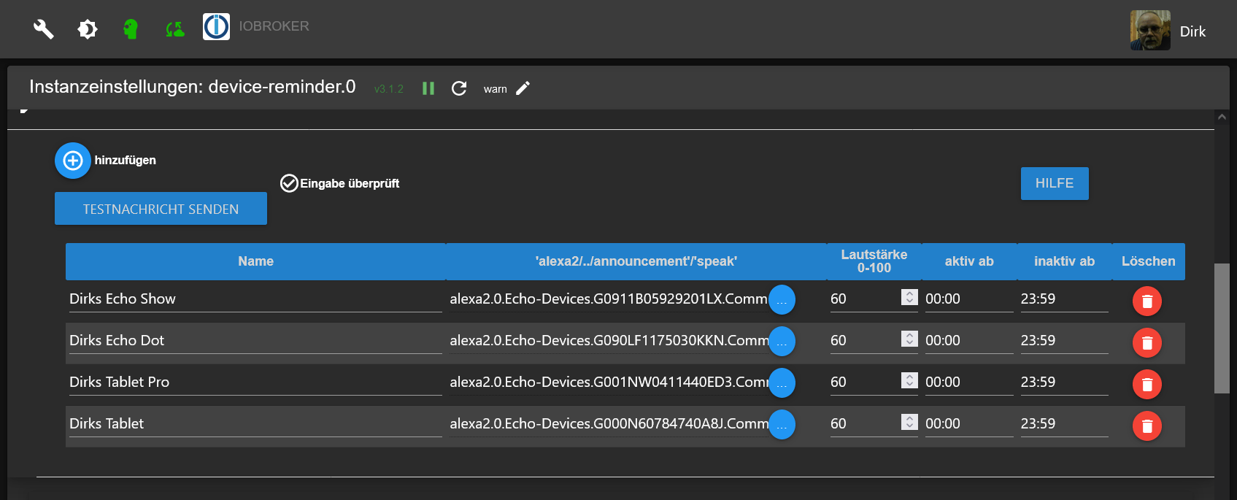Delete the Dirks Tablet Pro row
This screenshot has width=1237, height=500.
[x=1147, y=384]
